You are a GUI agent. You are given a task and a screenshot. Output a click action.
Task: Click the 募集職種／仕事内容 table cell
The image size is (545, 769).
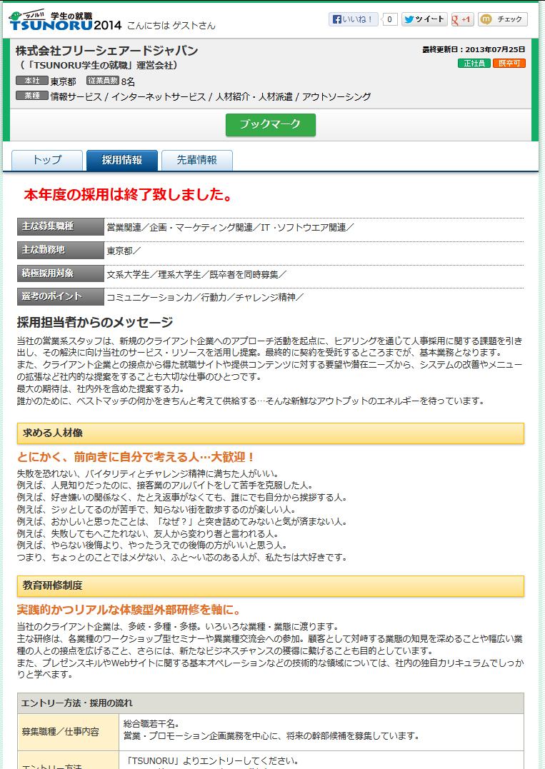point(68,732)
